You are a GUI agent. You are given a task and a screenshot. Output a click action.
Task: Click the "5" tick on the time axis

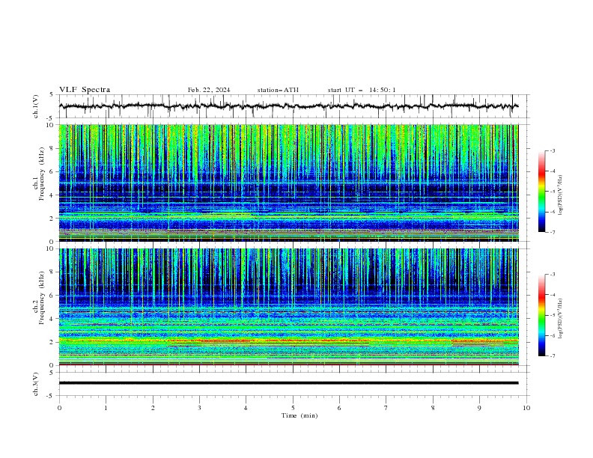pyautogui.click(x=293, y=408)
